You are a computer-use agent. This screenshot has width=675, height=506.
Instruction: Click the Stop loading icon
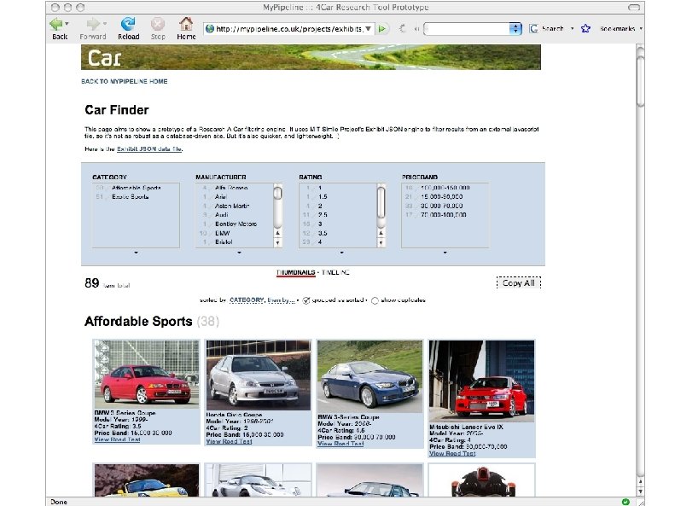click(158, 24)
